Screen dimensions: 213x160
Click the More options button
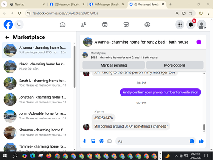coord(175,65)
